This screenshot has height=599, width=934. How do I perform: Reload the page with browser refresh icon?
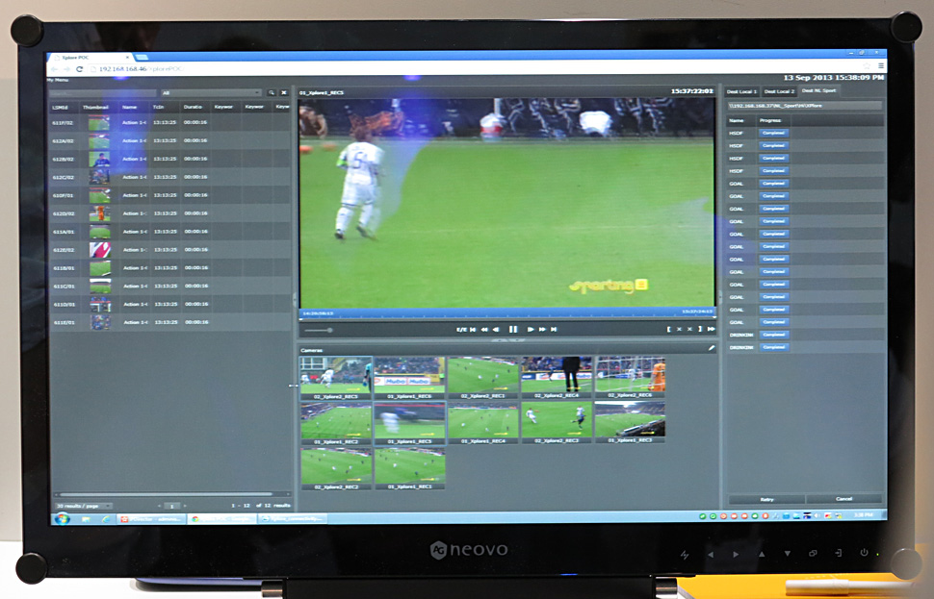point(79,69)
